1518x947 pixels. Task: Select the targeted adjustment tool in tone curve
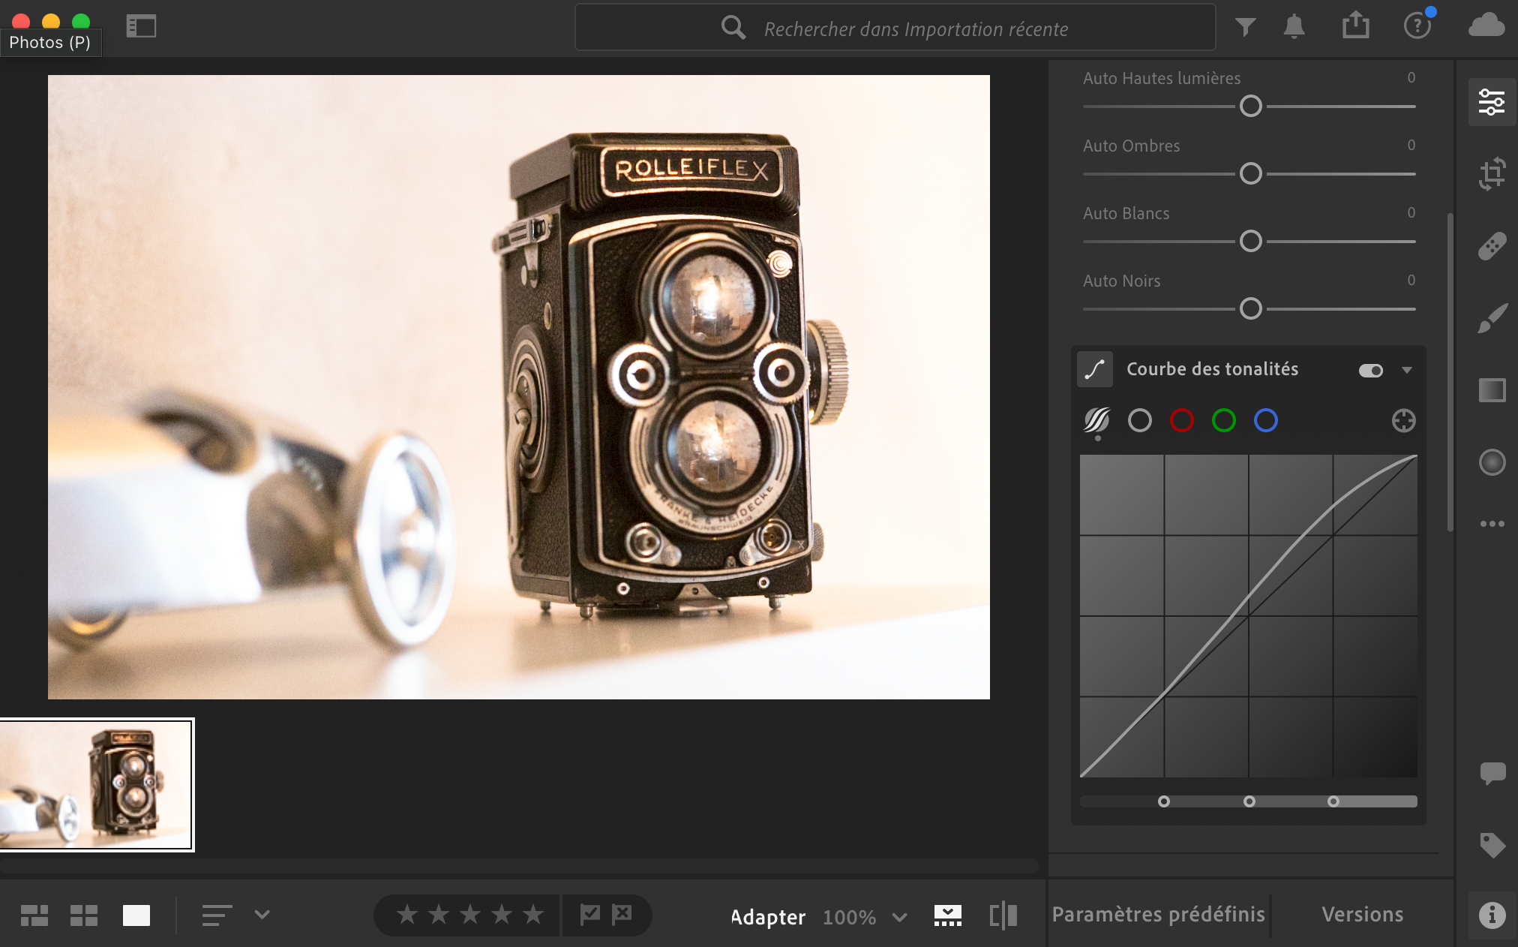point(1403,421)
